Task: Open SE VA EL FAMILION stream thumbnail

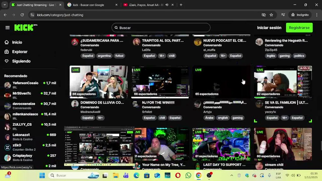Action: pos(283,82)
